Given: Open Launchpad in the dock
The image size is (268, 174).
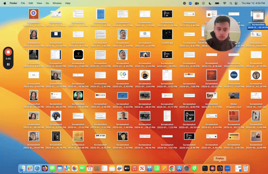Looking at the screenshot, I should (30, 168).
